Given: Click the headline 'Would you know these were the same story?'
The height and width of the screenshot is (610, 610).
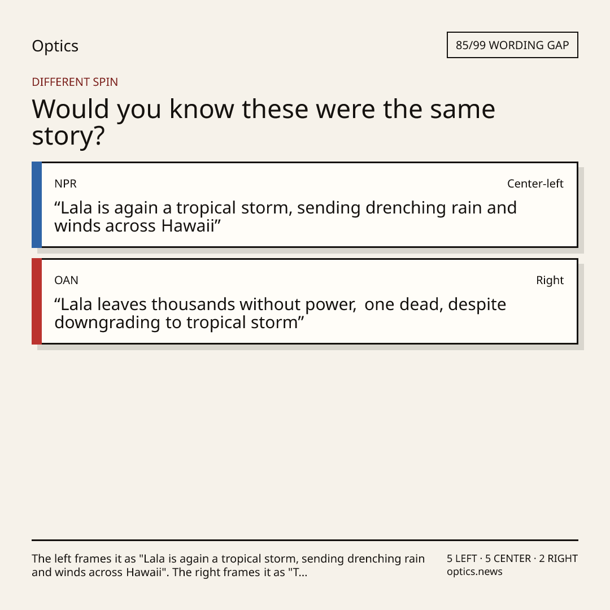Looking at the screenshot, I should coord(263,122).
